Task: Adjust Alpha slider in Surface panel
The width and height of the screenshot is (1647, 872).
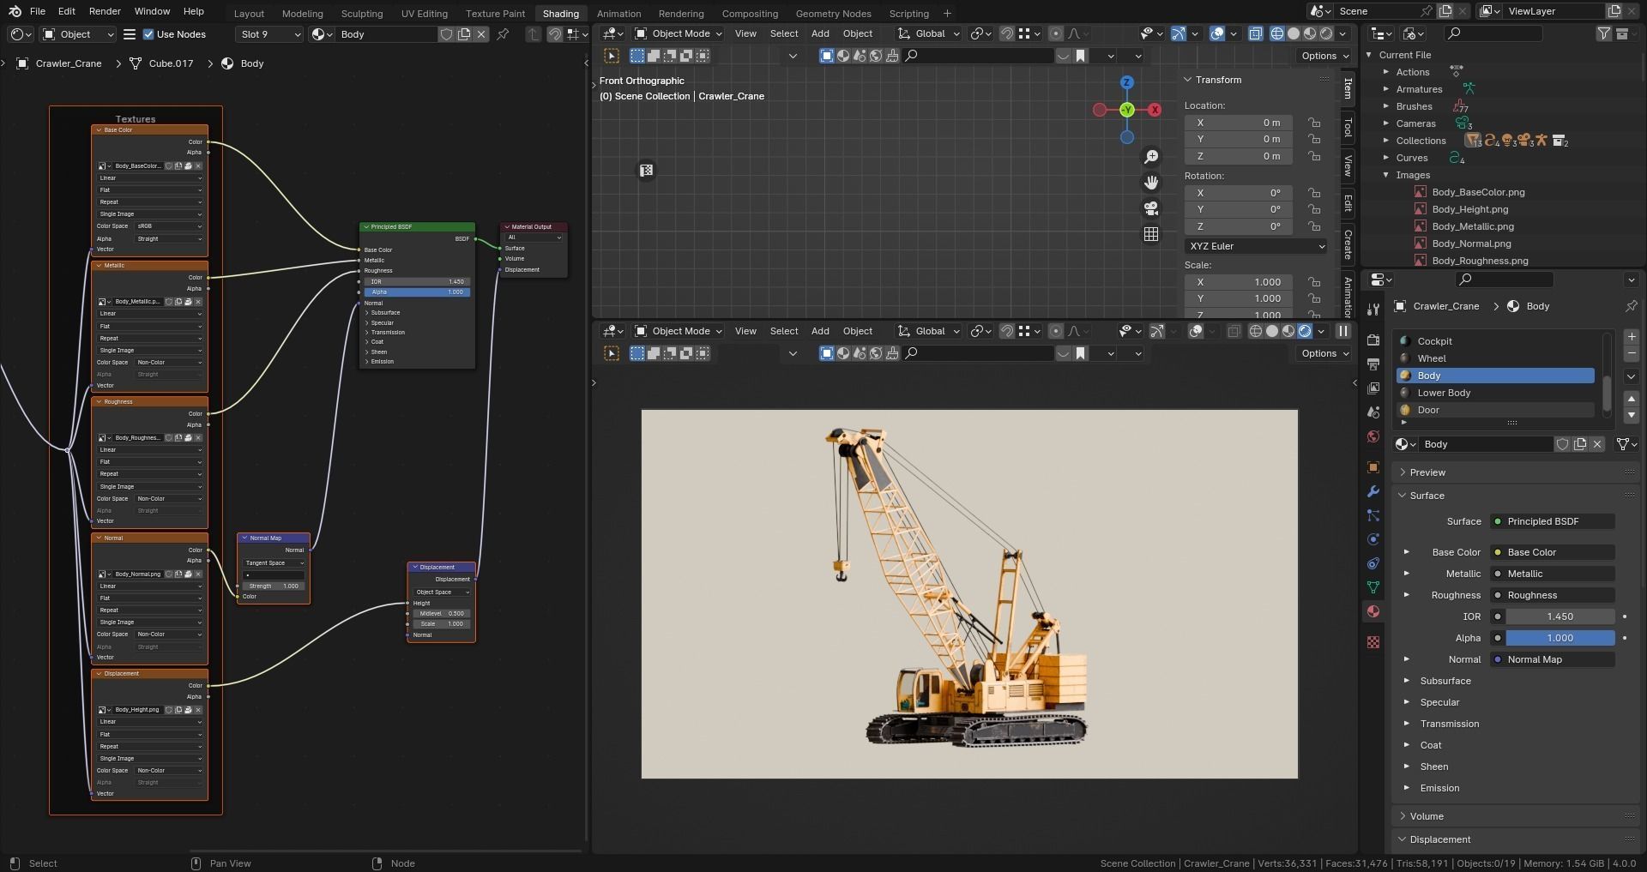Action: click(x=1560, y=638)
